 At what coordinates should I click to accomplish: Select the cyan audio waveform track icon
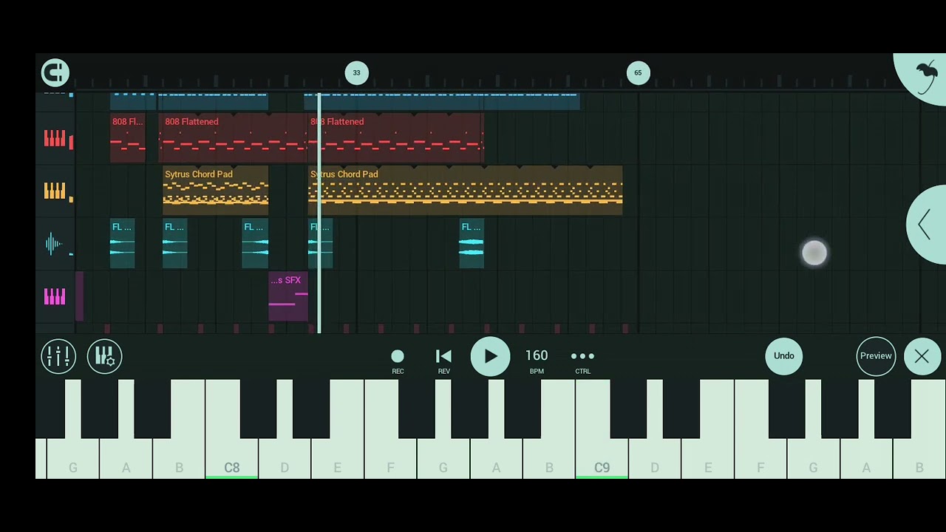pyautogui.click(x=54, y=244)
